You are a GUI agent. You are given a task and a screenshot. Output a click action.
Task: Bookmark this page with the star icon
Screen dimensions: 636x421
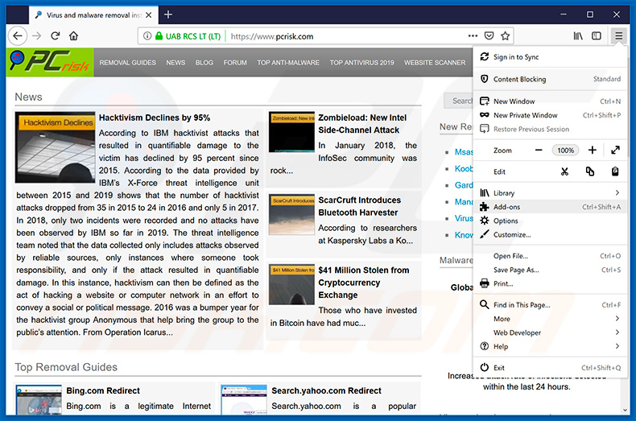[505, 36]
